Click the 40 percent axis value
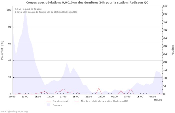Viewport: 175px width, 113px height. click(9, 61)
